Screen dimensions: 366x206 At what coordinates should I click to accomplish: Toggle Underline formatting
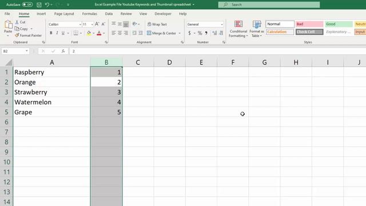pos(63,33)
